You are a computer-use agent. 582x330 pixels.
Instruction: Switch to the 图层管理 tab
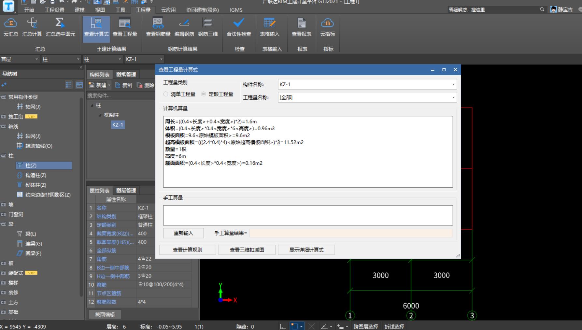coord(126,190)
